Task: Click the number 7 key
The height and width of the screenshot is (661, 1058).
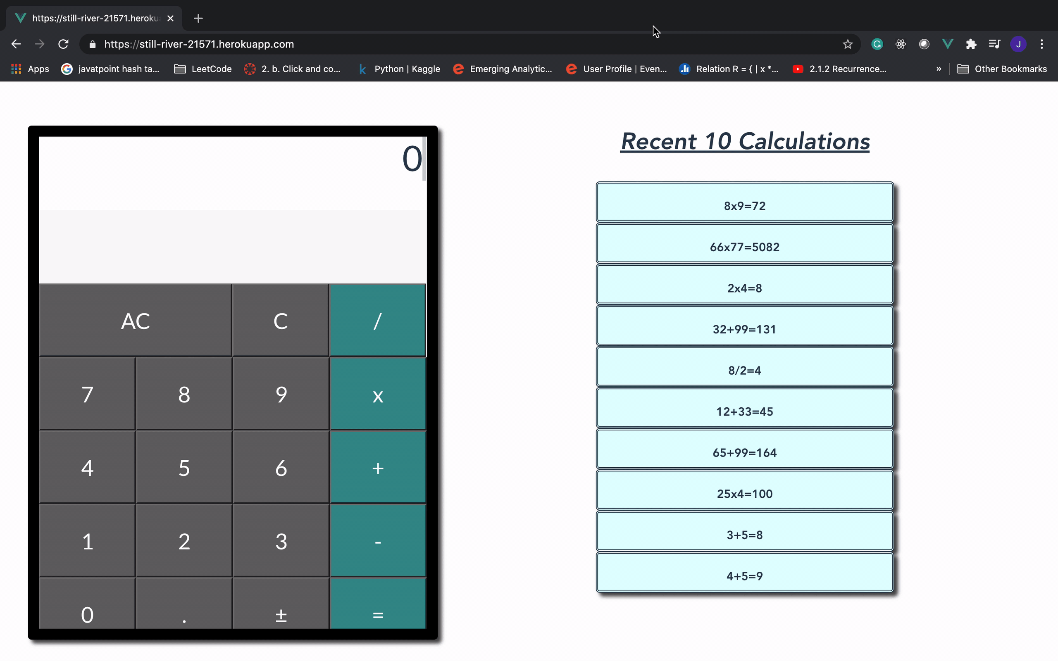Action: pyautogui.click(x=87, y=394)
